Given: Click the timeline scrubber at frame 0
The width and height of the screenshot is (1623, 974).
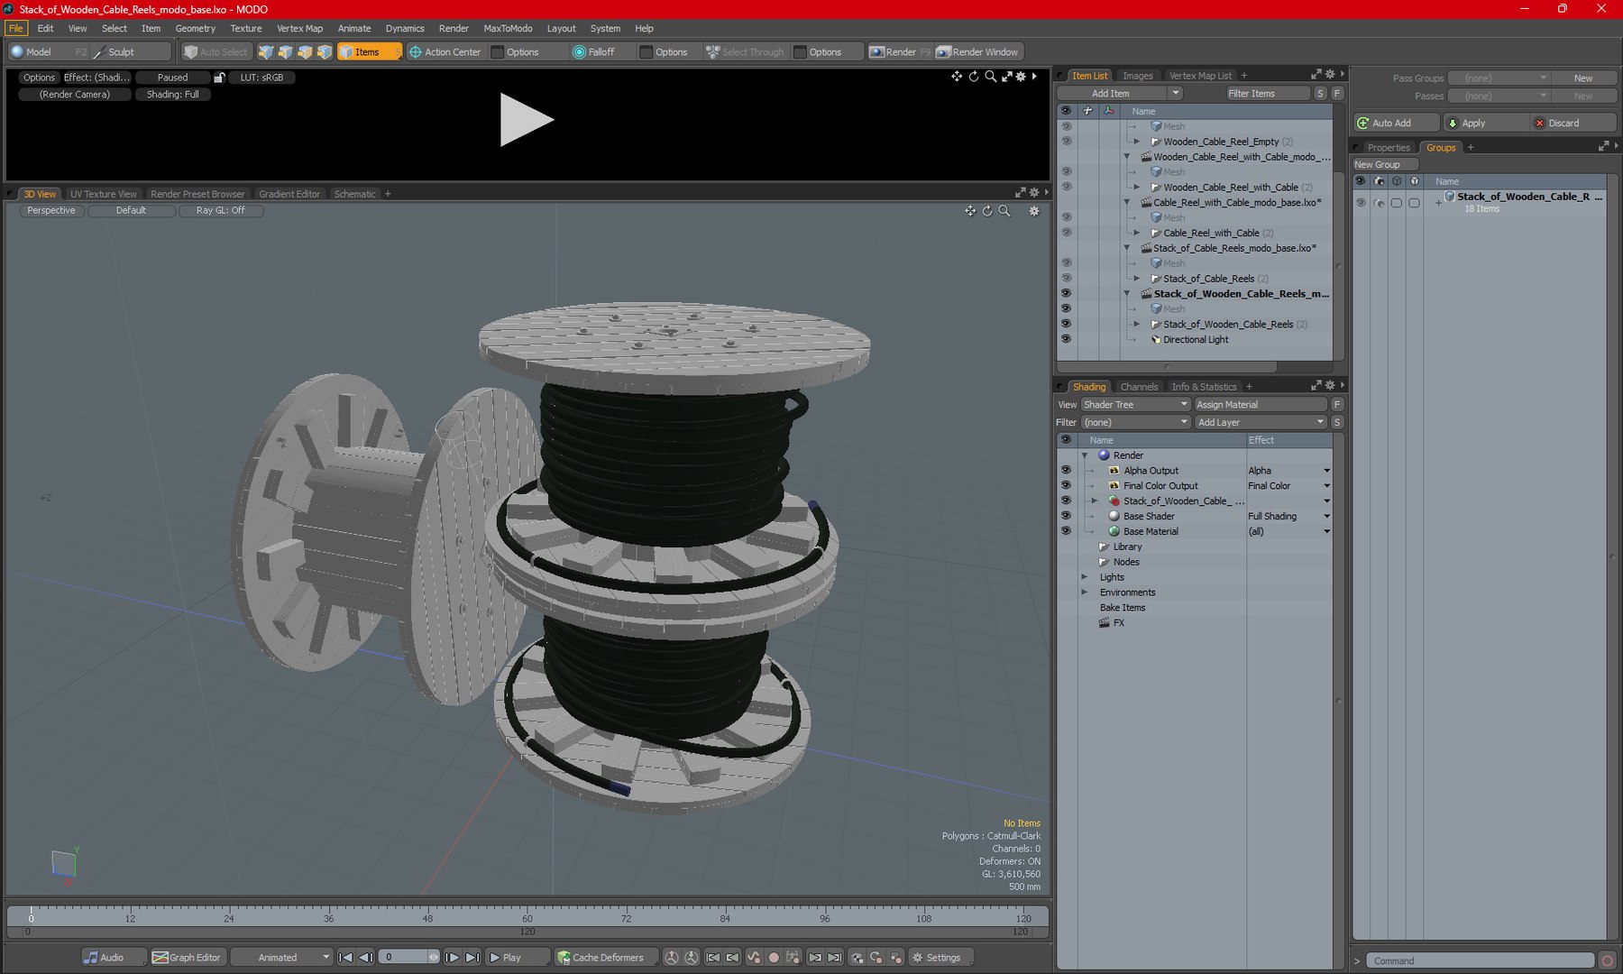Looking at the screenshot, I should (x=31, y=914).
